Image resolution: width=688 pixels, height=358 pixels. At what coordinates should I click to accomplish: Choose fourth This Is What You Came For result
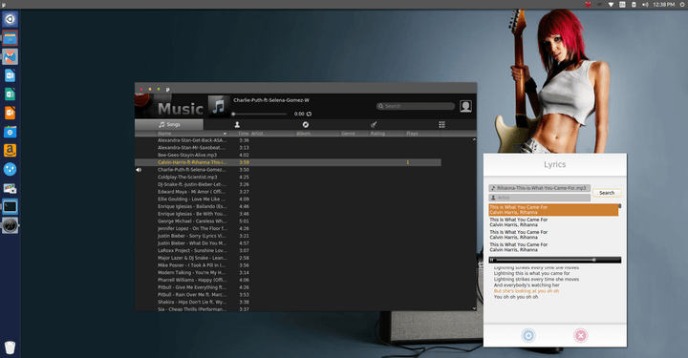(x=553, y=247)
